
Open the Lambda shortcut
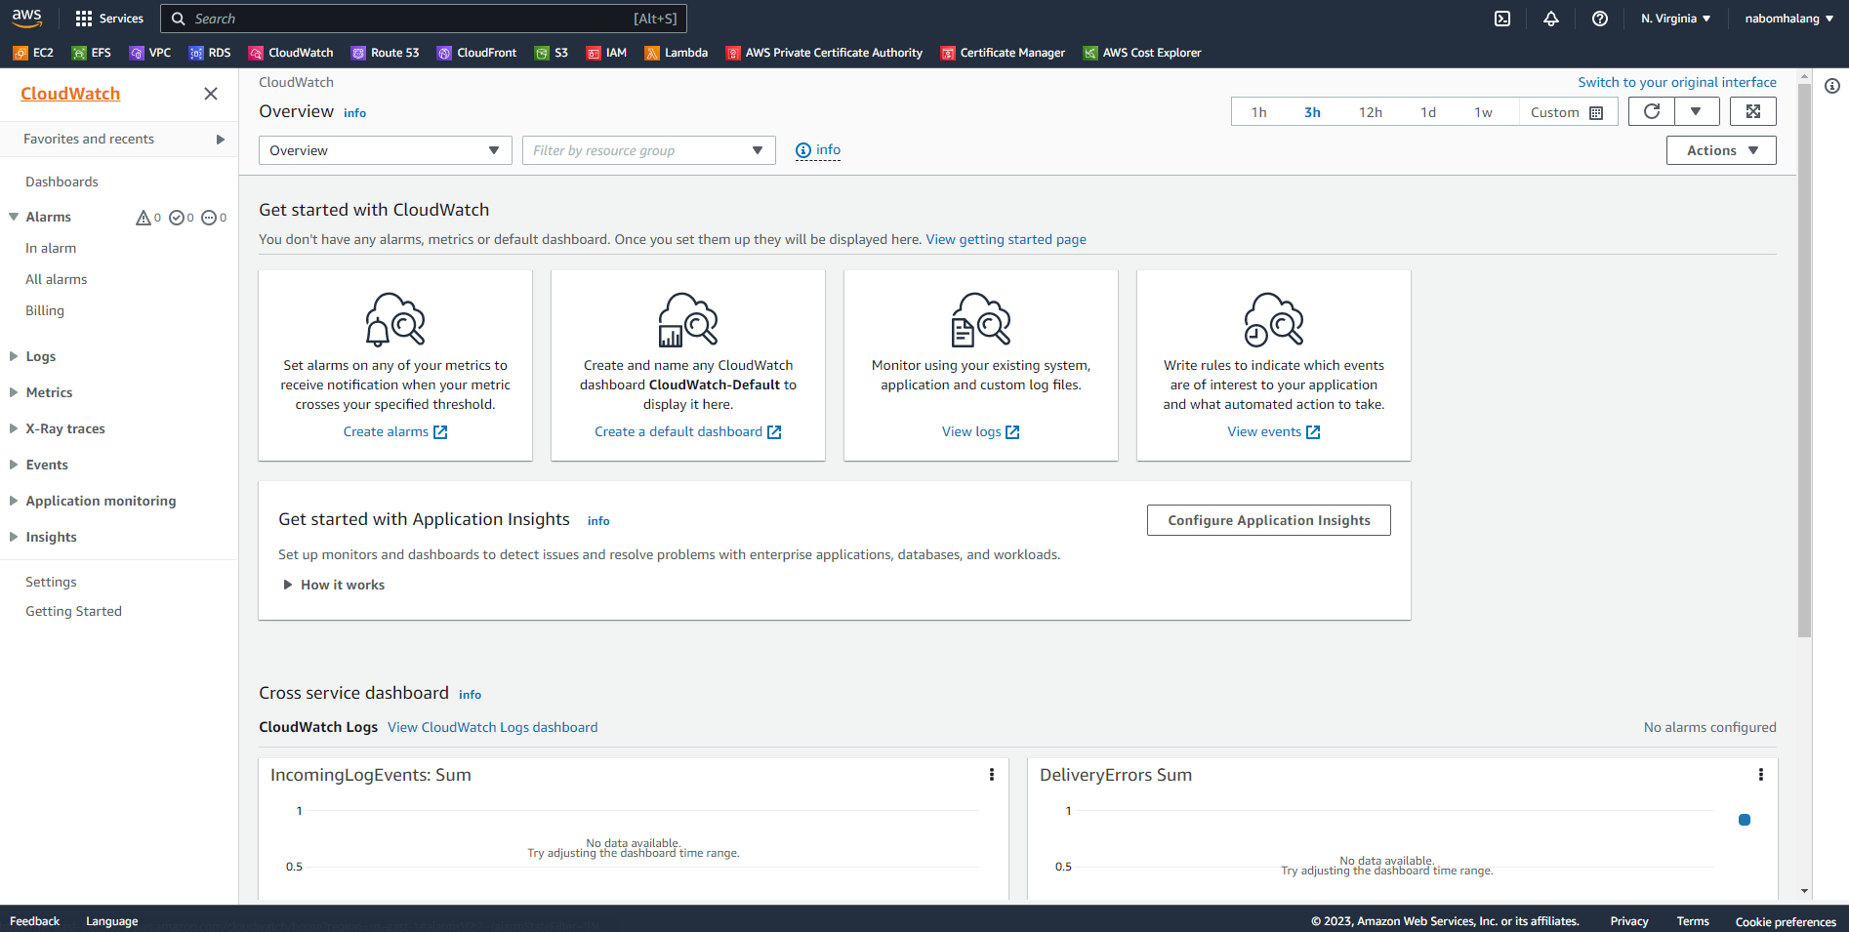click(x=677, y=53)
